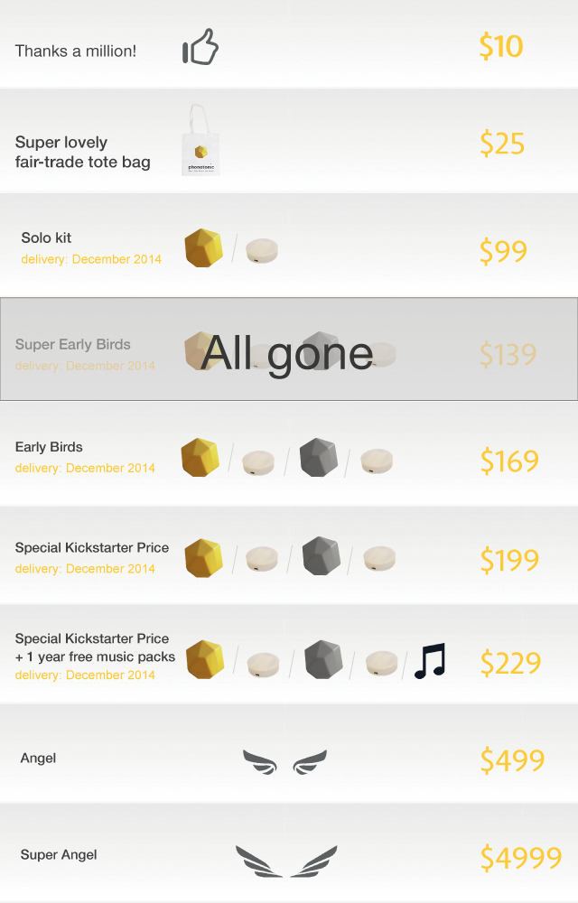Viewport: 578px width, 903px height.
Task: Click the thumbs-up icon
Action: 200,47
